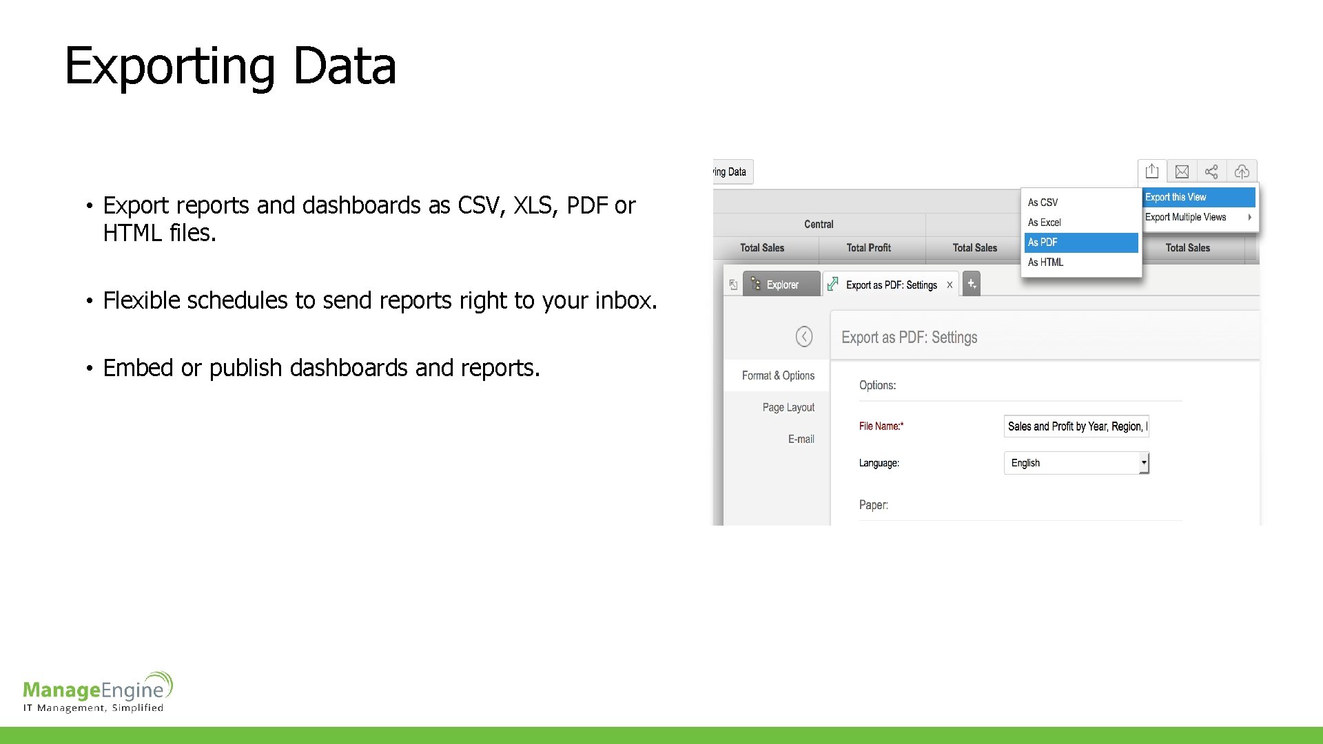1323x744 pixels.
Task: Open the Language dropdown showing English
Action: point(1076,463)
